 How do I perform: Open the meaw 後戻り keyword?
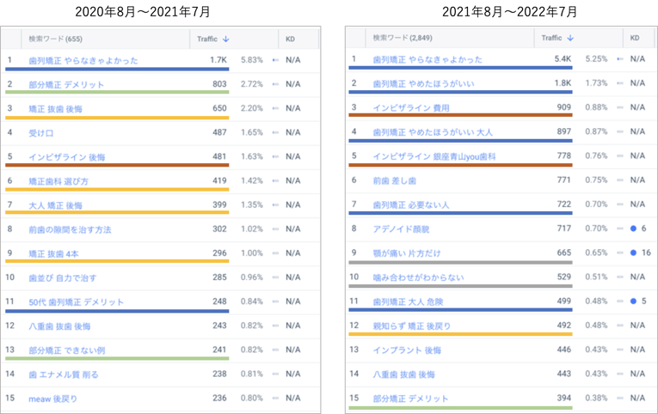click(52, 399)
